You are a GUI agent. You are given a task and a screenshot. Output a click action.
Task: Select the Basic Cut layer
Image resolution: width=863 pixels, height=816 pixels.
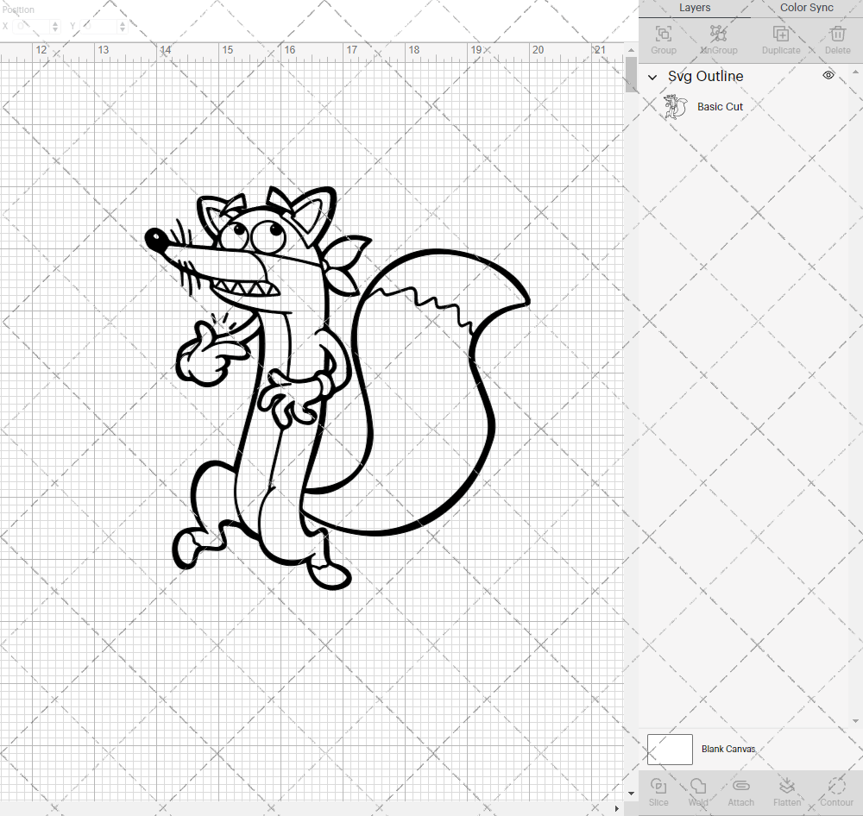(x=720, y=106)
